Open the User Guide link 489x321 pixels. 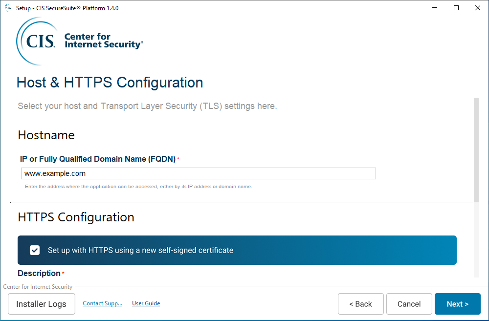click(x=146, y=303)
